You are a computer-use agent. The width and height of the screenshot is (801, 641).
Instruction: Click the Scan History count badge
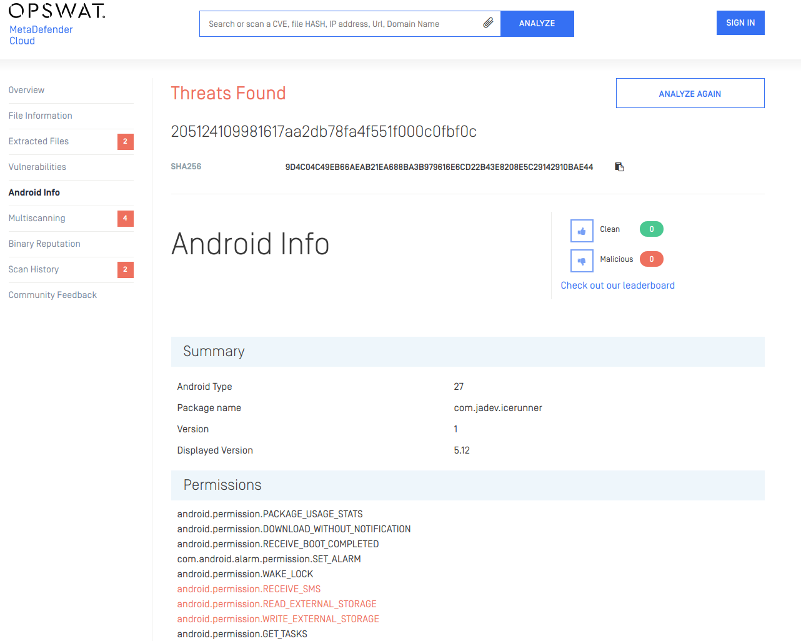(x=126, y=269)
